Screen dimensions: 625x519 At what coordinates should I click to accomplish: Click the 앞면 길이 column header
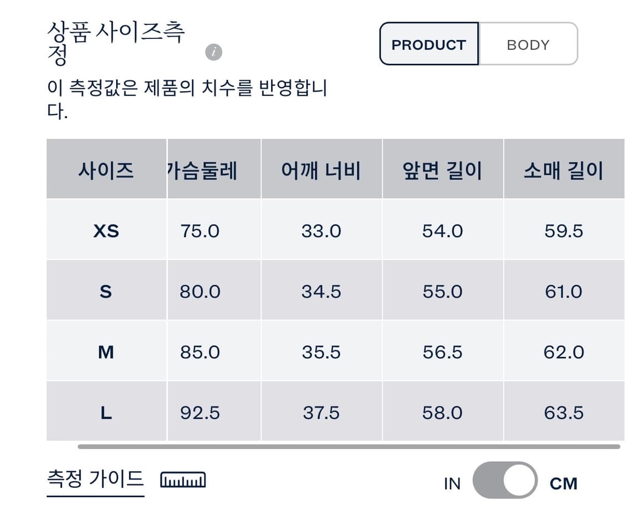tap(443, 170)
